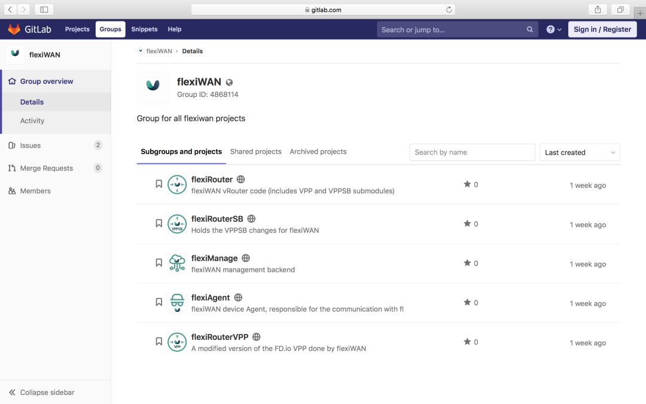Click the flexiRouter project avatar
This screenshot has height=404, width=646.
click(x=177, y=185)
